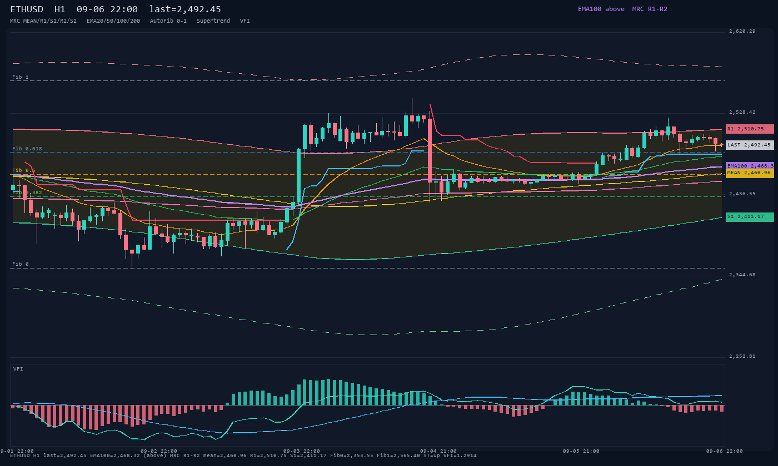Click the 2,528.42 price axis label
778x466 pixels.
[742, 113]
